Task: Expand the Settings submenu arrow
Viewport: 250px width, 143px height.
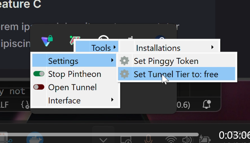Action: pos(112,61)
